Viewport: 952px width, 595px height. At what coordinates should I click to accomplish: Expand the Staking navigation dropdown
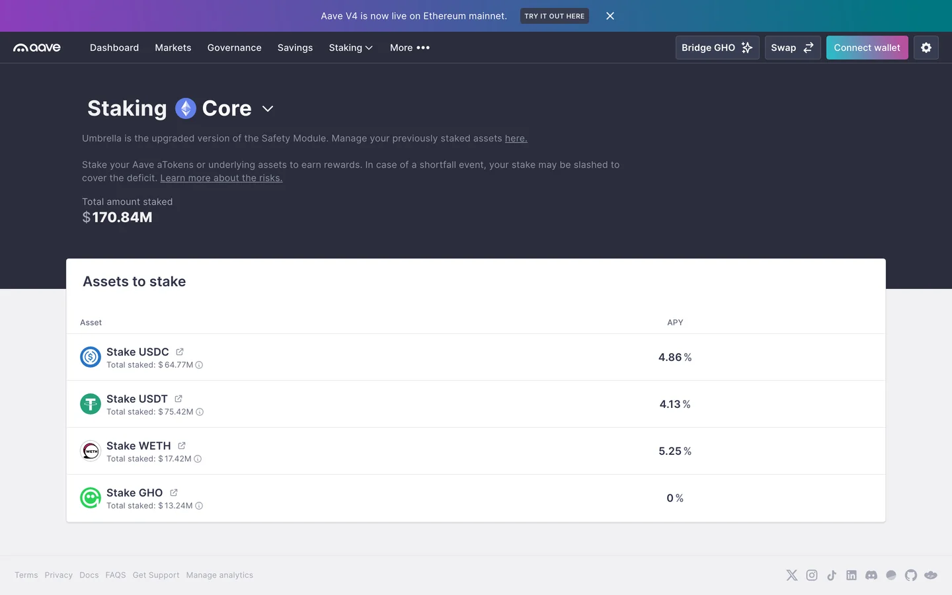(x=351, y=48)
